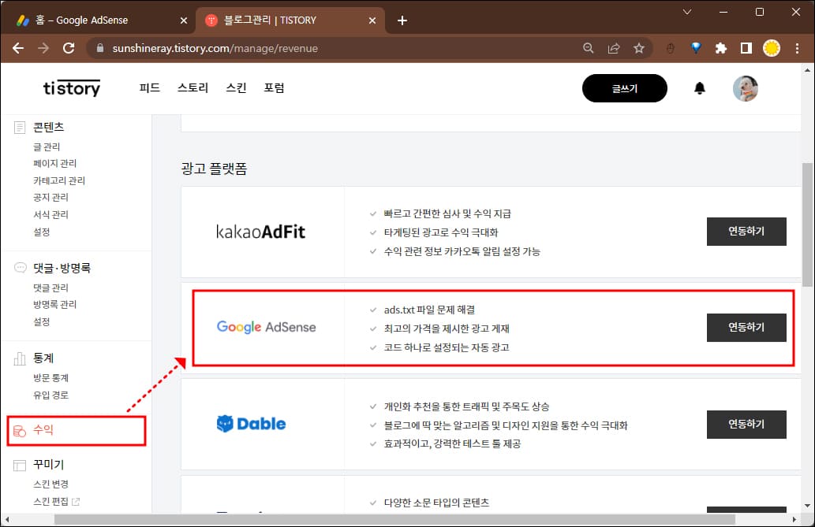Click the 통계 bar chart icon

tap(20, 358)
